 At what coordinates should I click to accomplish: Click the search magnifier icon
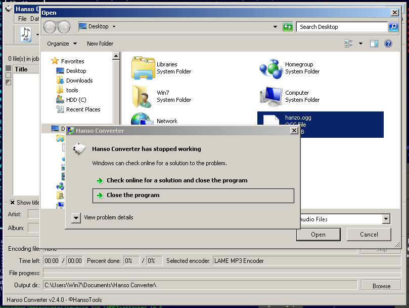(393, 27)
